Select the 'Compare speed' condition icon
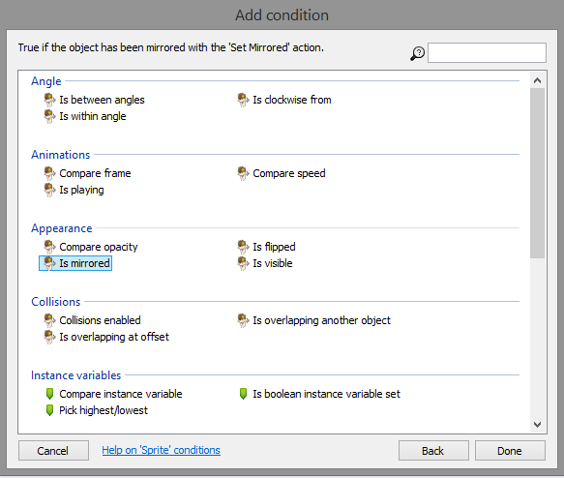564x478 pixels. click(x=243, y=173)
